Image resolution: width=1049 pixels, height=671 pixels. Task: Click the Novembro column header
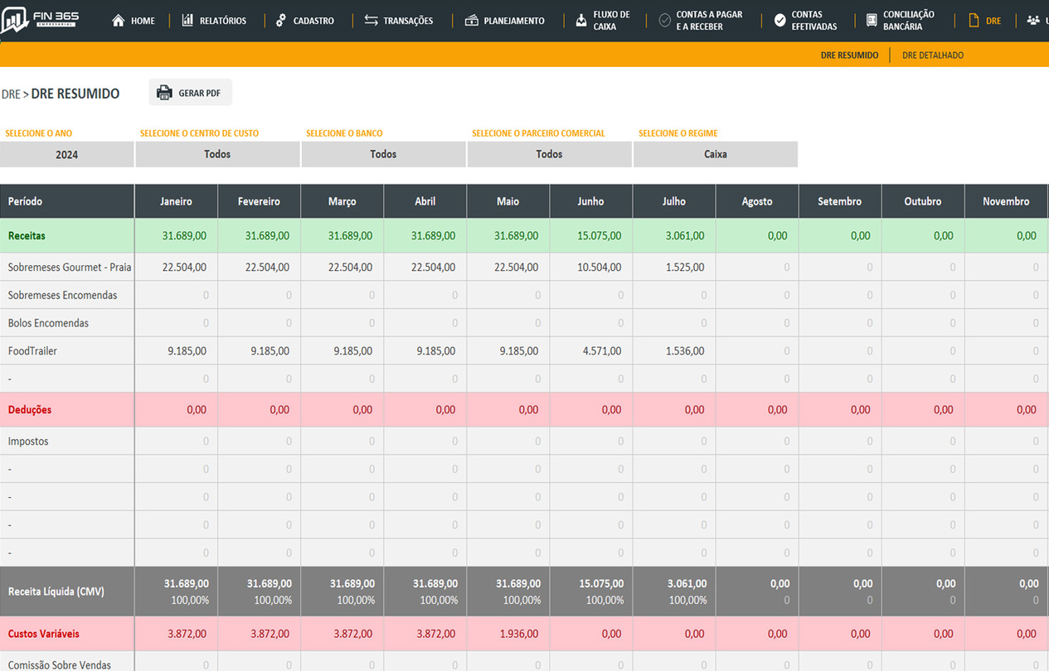click(1006, 201)
